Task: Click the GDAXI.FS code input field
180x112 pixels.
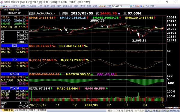Action: pyautogui.click(x=120, y=6)
